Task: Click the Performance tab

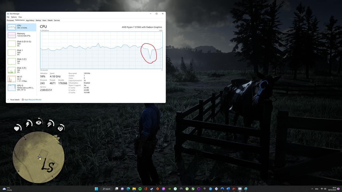Action: tap(20, 20)
